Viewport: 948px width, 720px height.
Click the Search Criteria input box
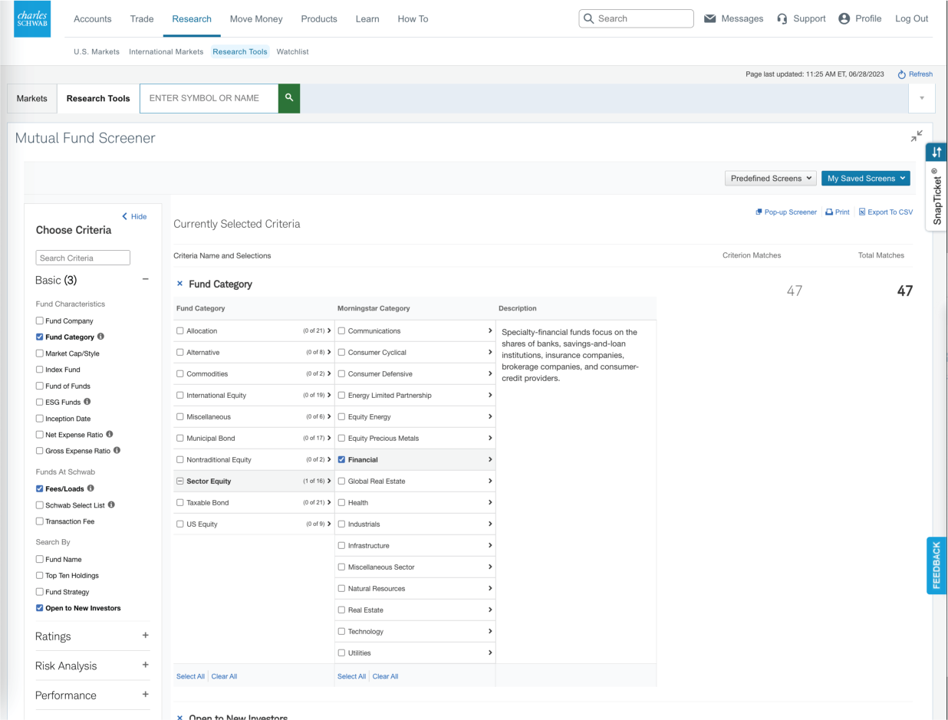[x=83, y=258]
